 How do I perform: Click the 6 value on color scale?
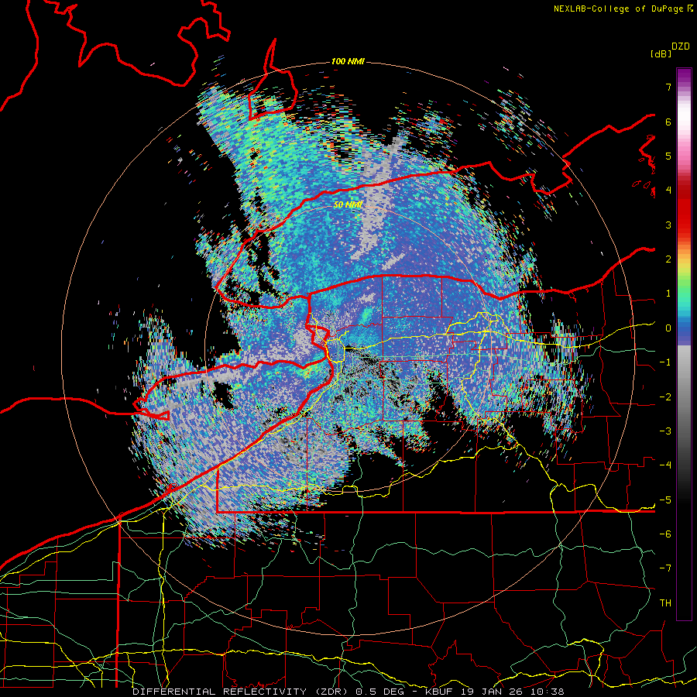coord(668,122)
